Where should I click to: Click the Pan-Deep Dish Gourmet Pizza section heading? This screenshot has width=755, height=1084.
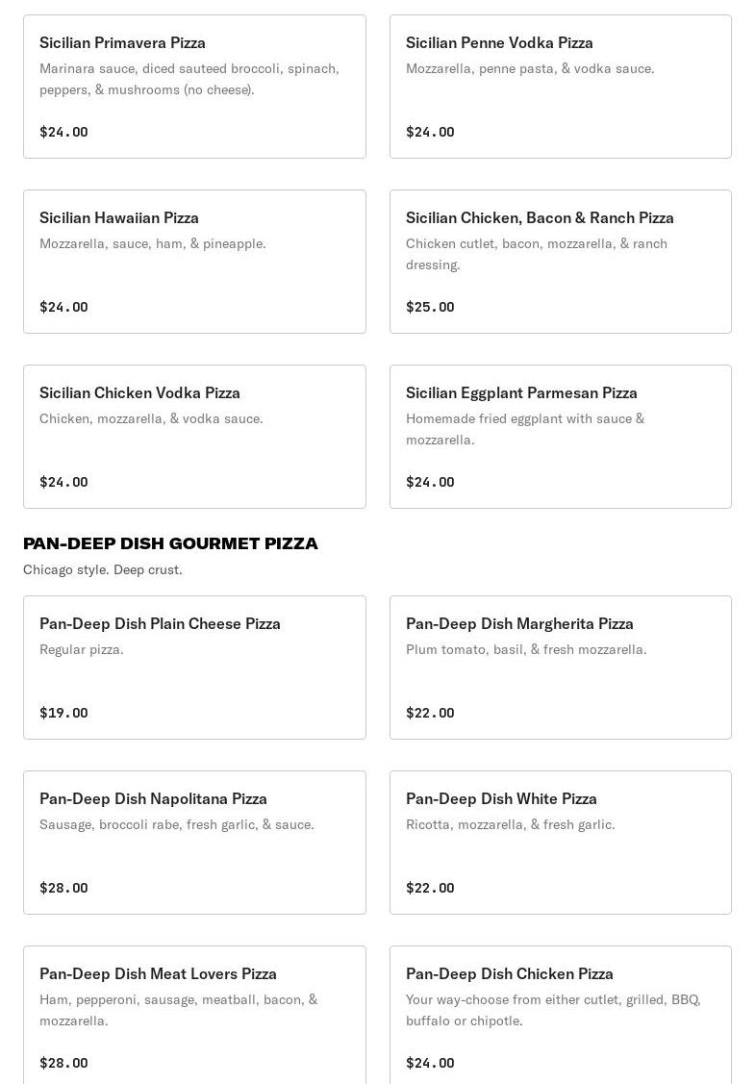[x=170, y=543]
